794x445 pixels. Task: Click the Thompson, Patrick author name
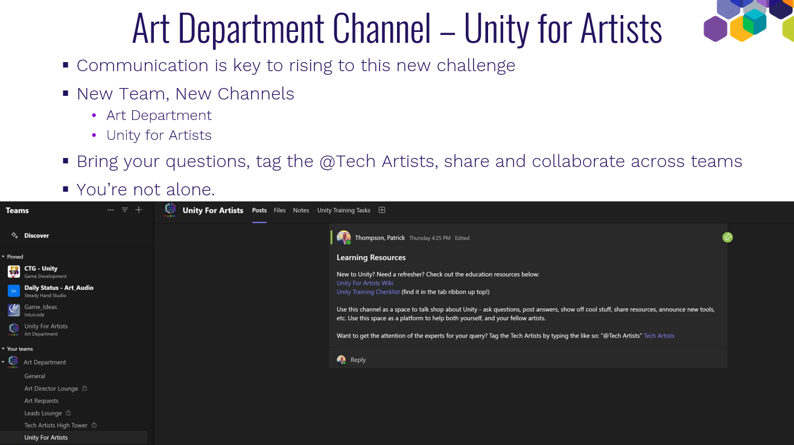tap(380, 238)
